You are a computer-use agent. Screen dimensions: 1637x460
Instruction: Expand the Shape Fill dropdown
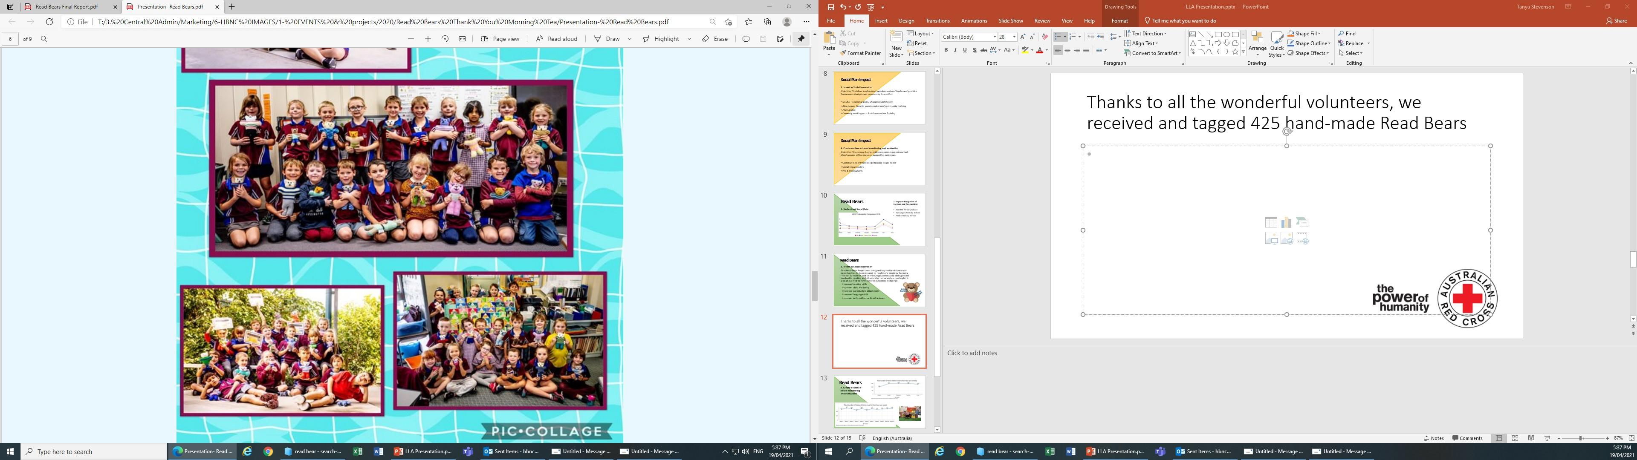pyautogui.click(x=1320, y=34)
